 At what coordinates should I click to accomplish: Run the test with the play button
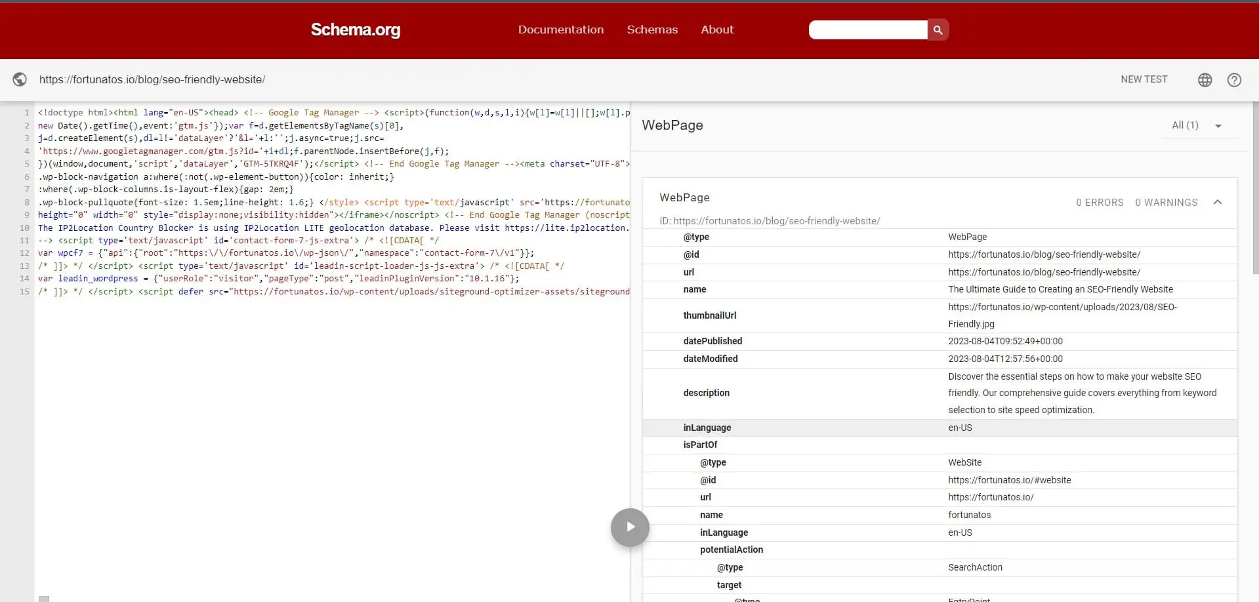630,527
